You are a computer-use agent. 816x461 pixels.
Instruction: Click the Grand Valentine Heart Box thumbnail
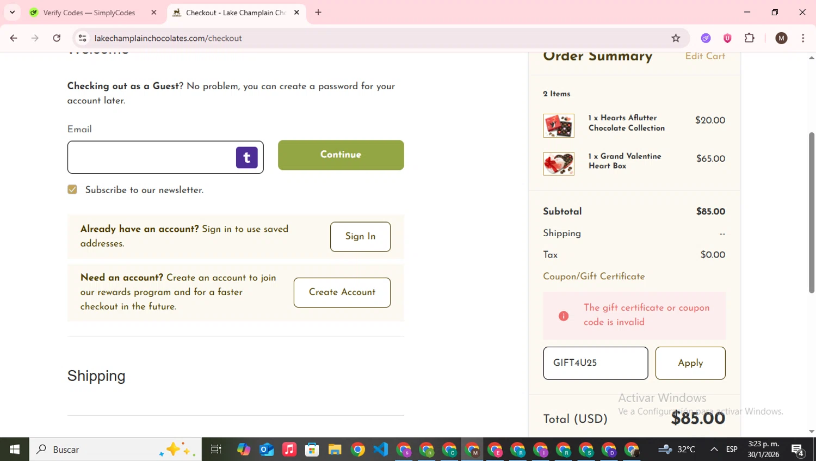pyautogui.click(x=559, y=164)
